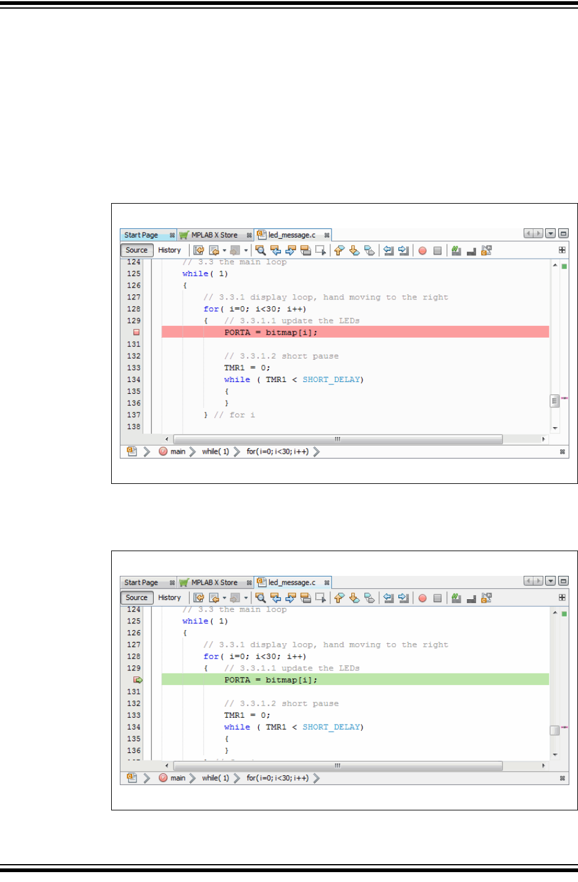Screen dimensions: 578x882
Task: Click horizontal scrollbar thumb in red-breakpoint editor
Action: [x=338, y=439]
